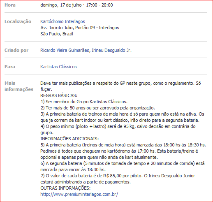The image size is (213, 202).
Task: Click the 'INFORMAÇÕES ADICIONAIS:' heading
Action: [x=69, y=139]
